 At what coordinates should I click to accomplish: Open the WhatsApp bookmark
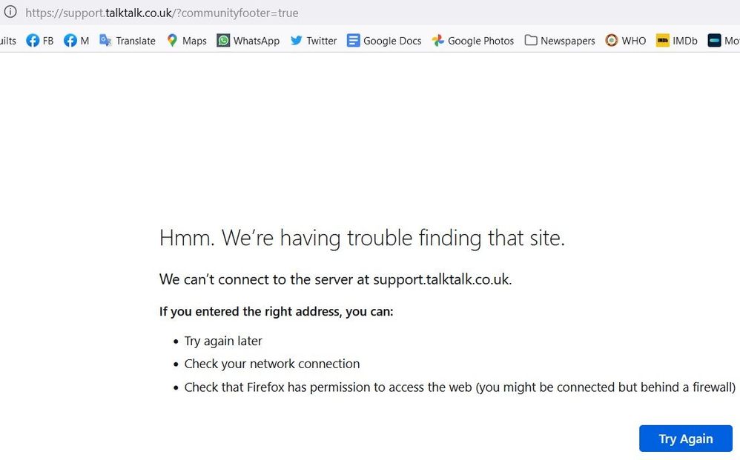(248, 41)
